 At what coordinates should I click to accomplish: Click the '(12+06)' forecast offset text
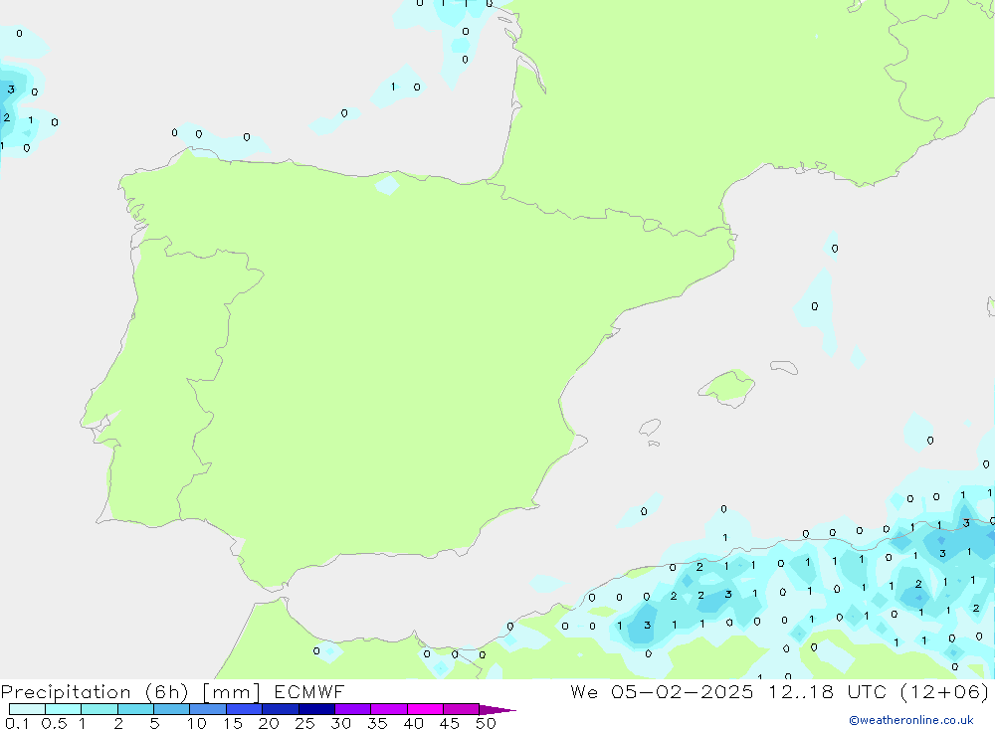tap(944, 691)
